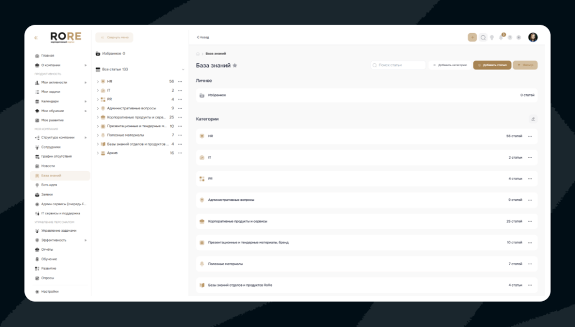The width and height of the screenshot is (575, 327).
Task: Open Новости in the left sidebar
Action: tap(48, 166)
